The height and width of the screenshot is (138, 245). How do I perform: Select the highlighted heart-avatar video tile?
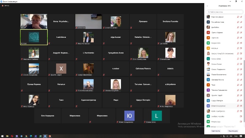coord(34,37)
